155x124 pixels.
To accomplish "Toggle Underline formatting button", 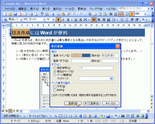I will coord(68,20).
